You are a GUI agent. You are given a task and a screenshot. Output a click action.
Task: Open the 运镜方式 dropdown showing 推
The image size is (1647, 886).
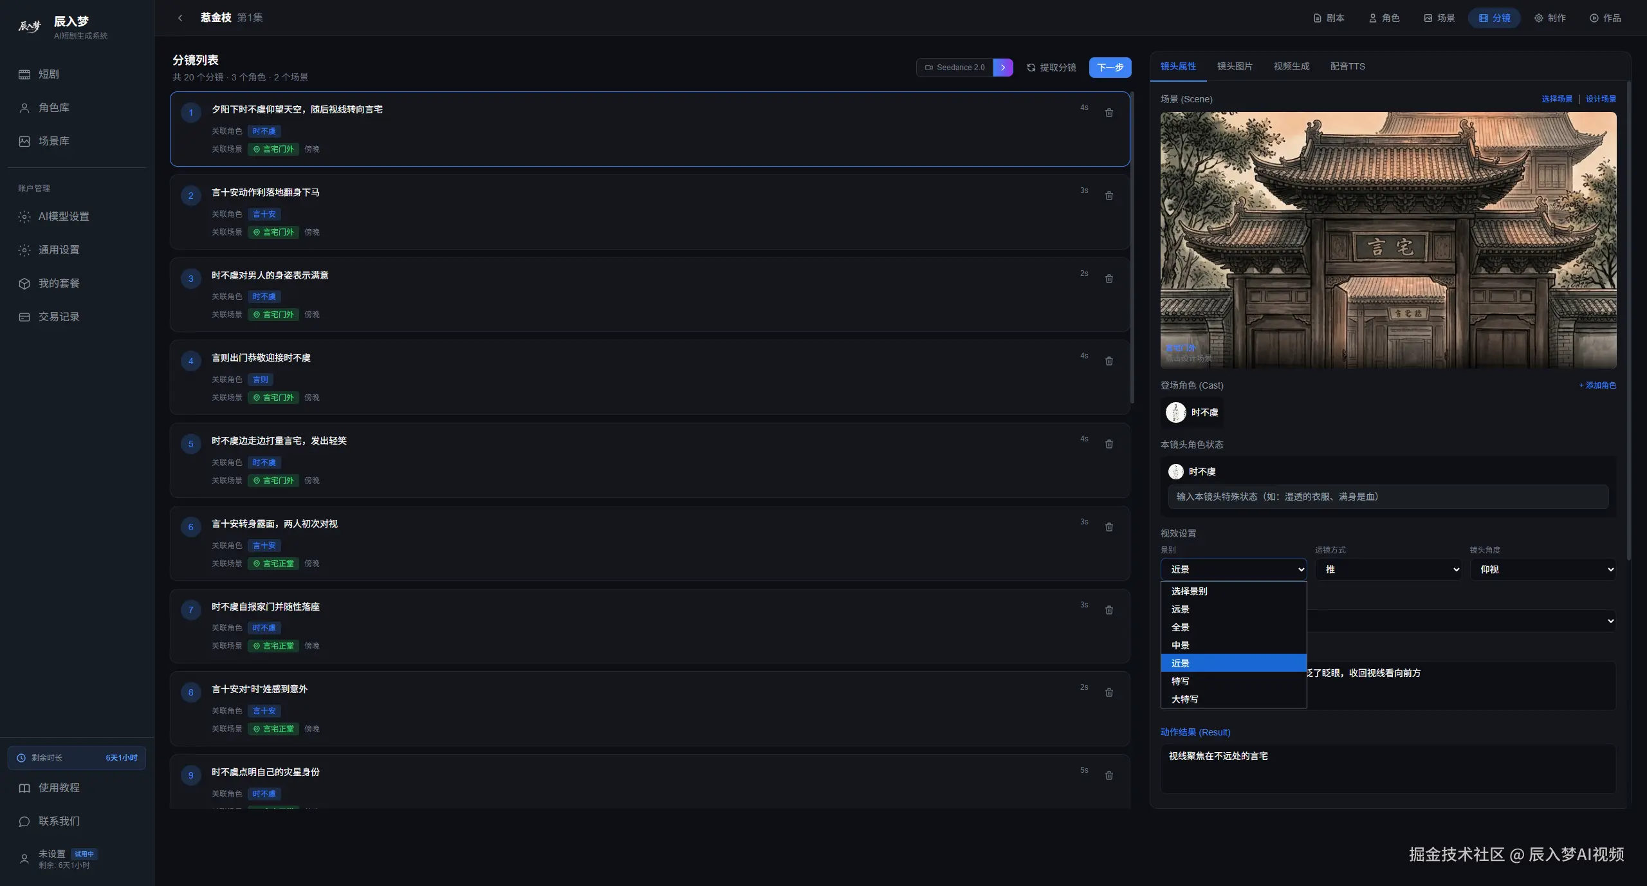tap(1388, 569)
